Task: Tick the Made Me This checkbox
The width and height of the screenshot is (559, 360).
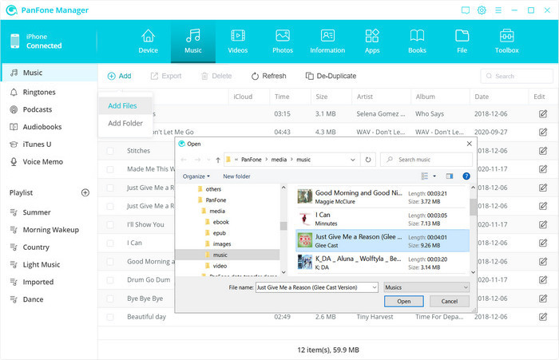Action: tap(110, 169)
